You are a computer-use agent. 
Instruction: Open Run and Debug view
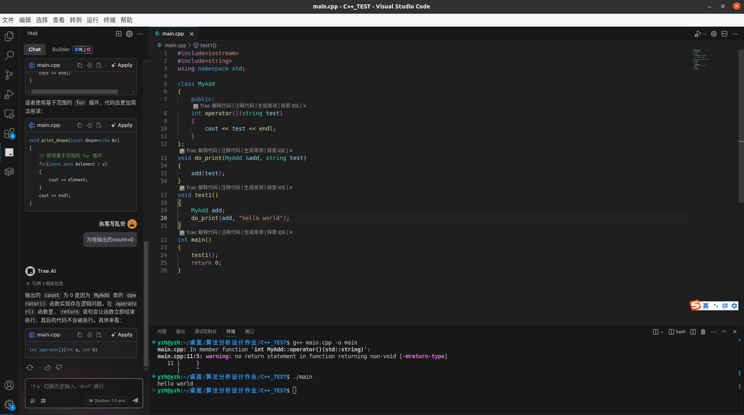(9, 94)
